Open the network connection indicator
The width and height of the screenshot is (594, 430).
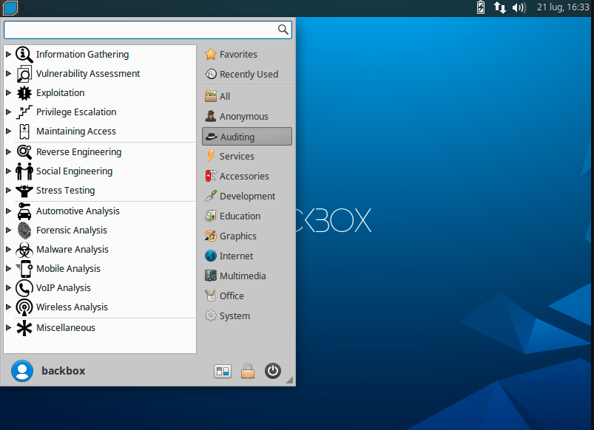(x=499, y=7)
